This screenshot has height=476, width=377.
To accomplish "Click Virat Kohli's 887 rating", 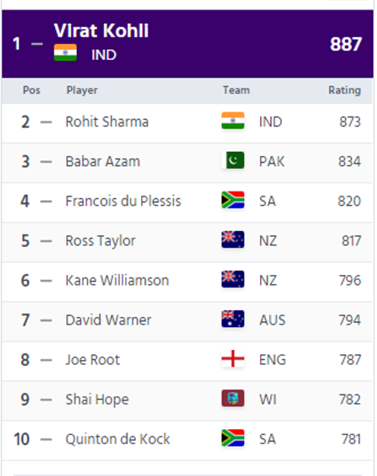I will tap(346, 44).
